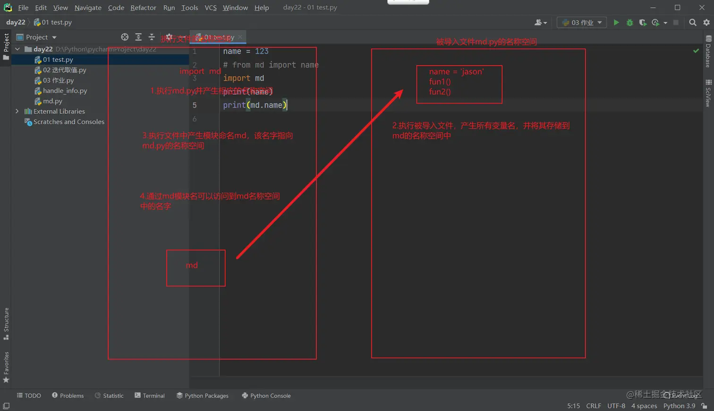The width and height of the screenshot is (714, 411).
Task: Click the day22 breadcrumb in navigation bar
Action: coord(16,22)
